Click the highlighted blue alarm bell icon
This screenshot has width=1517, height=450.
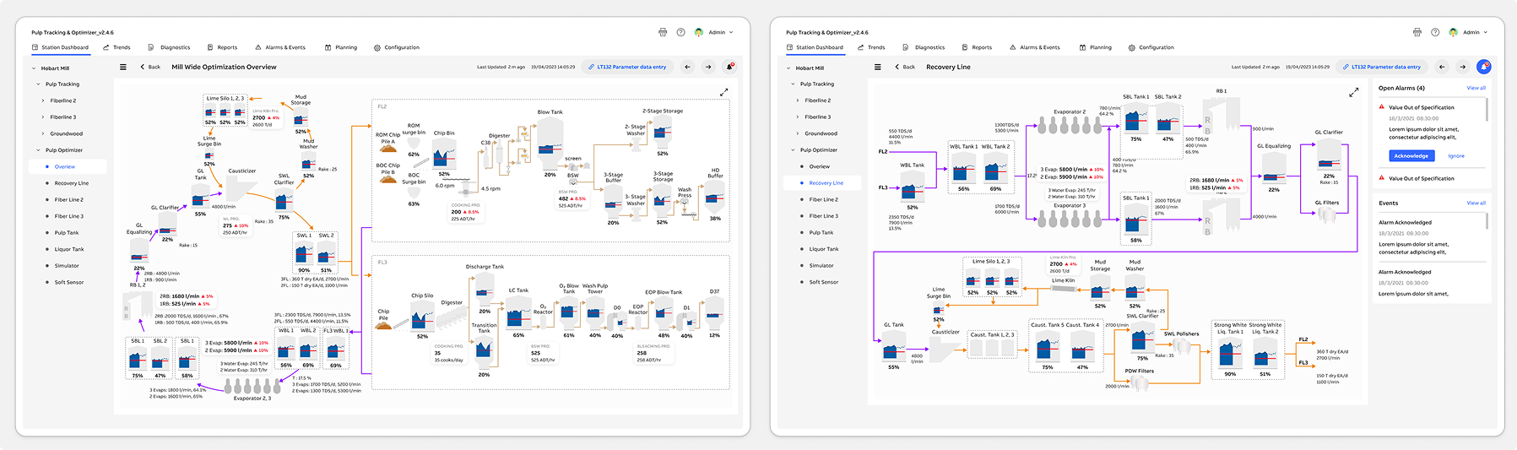pos(1483,67)
